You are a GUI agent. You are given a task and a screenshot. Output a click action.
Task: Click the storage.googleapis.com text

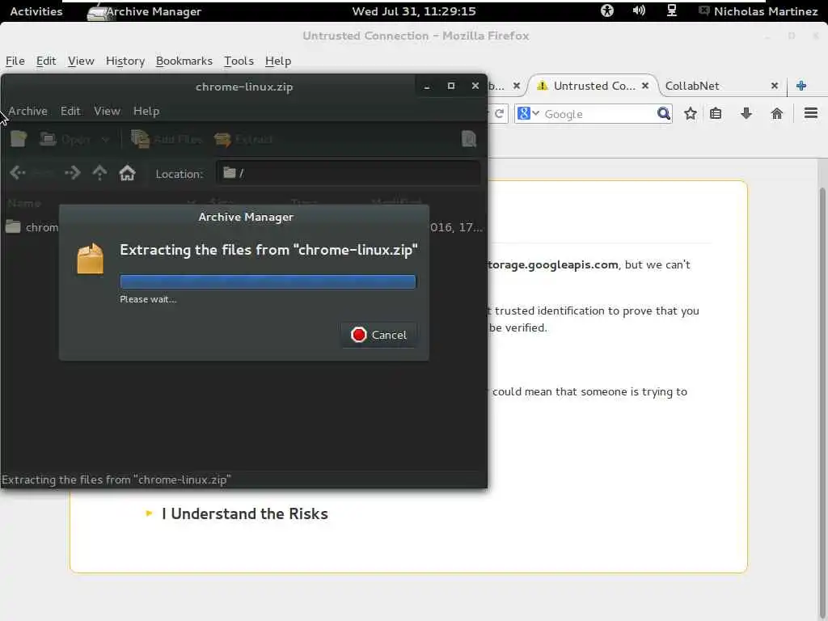(x=553, y=264)
